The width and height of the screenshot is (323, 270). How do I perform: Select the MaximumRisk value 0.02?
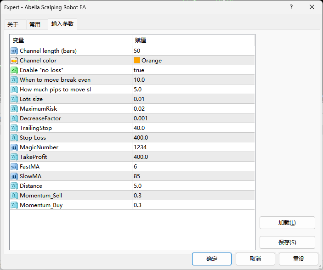coord(139,109)
